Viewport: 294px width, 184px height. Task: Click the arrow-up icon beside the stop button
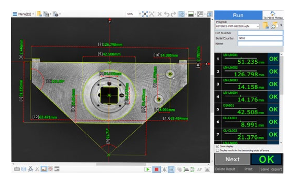pos(164,169)
